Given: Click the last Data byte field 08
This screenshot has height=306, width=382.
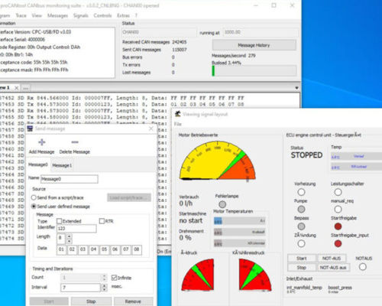Looking at the screenshot, I should (137, 249).
